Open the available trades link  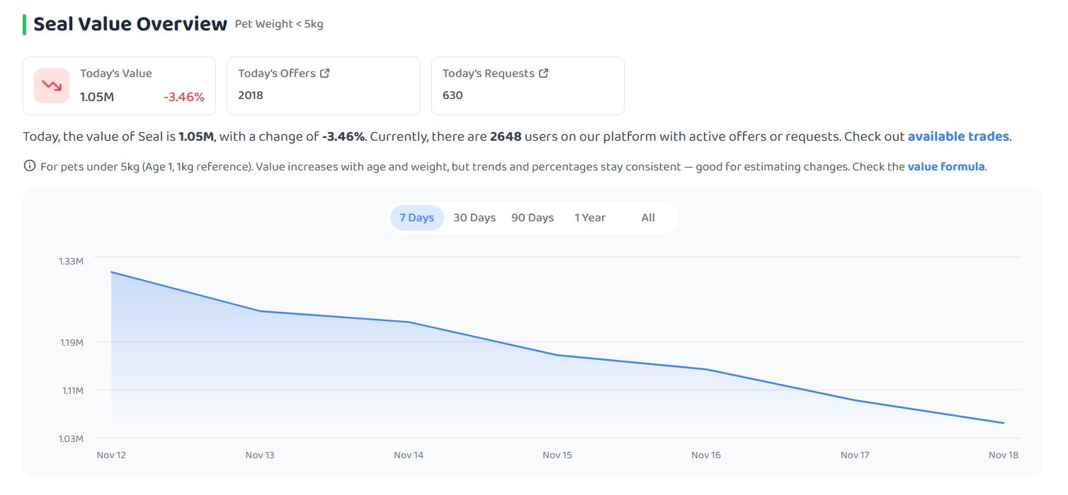pyautogui.click(x=959, y=136)
